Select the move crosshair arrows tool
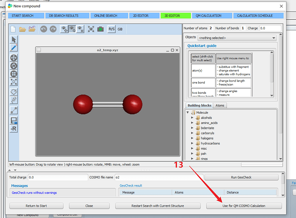 pos(14,58)
